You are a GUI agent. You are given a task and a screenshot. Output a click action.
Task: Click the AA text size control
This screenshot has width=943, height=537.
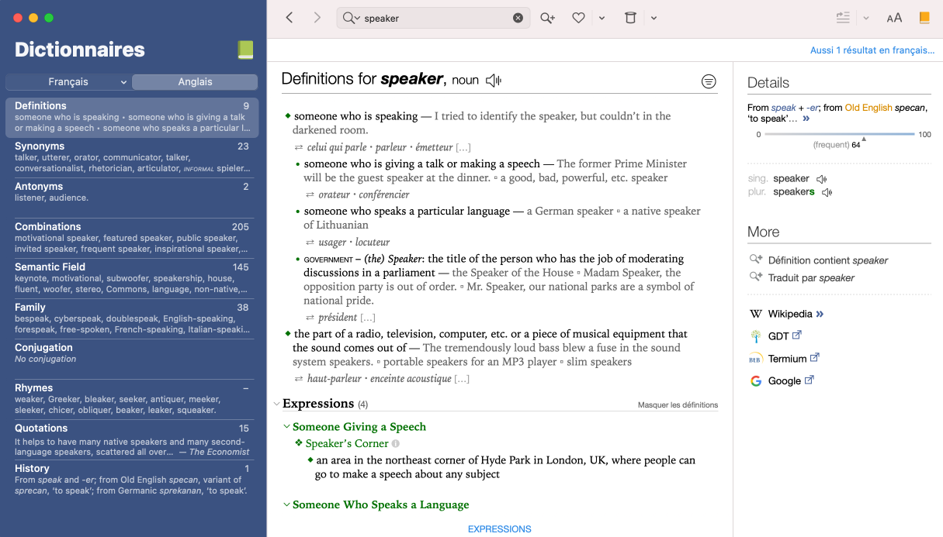point(894,17)
